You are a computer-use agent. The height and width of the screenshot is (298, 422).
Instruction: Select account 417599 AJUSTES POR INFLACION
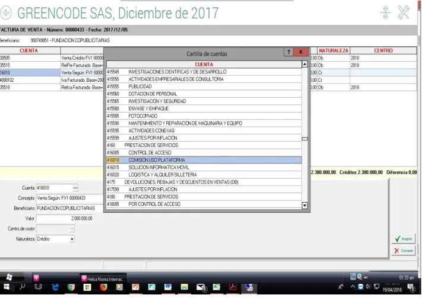(204, 190)
